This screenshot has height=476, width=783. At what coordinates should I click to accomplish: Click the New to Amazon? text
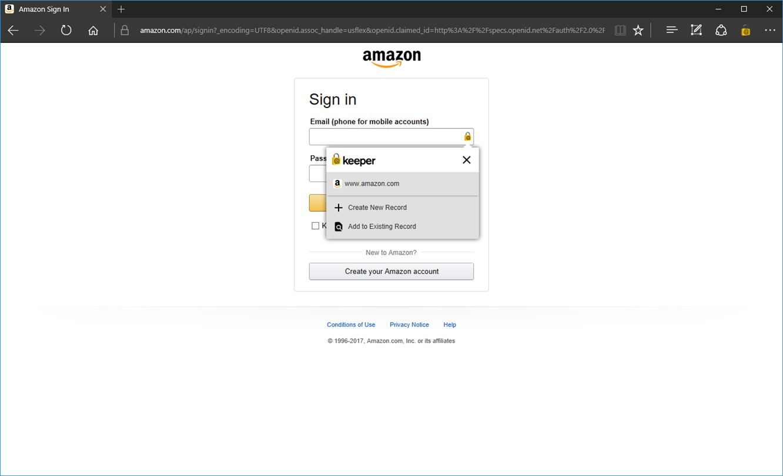(391, 253)
